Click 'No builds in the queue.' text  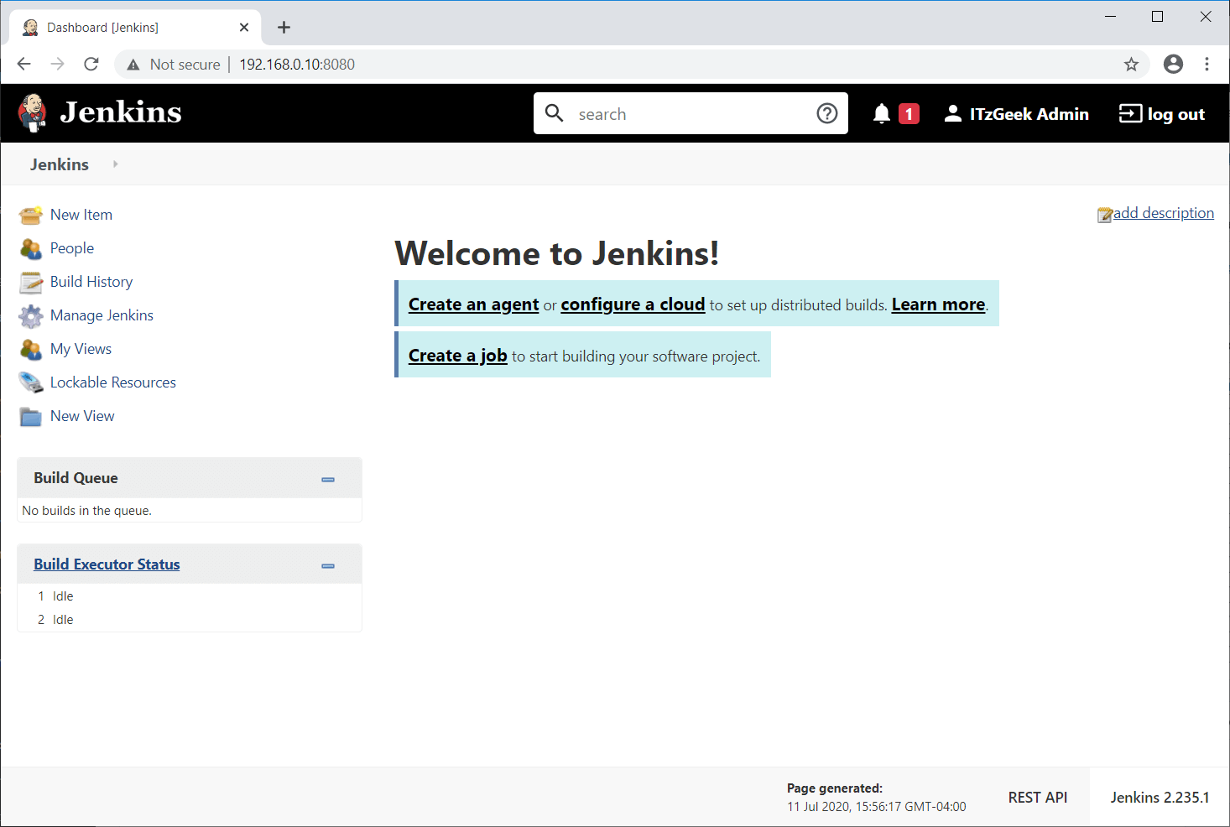(87, 511)
